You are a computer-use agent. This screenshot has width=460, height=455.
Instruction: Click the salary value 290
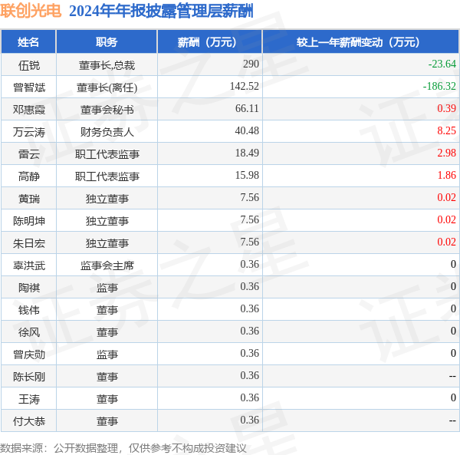251,64
